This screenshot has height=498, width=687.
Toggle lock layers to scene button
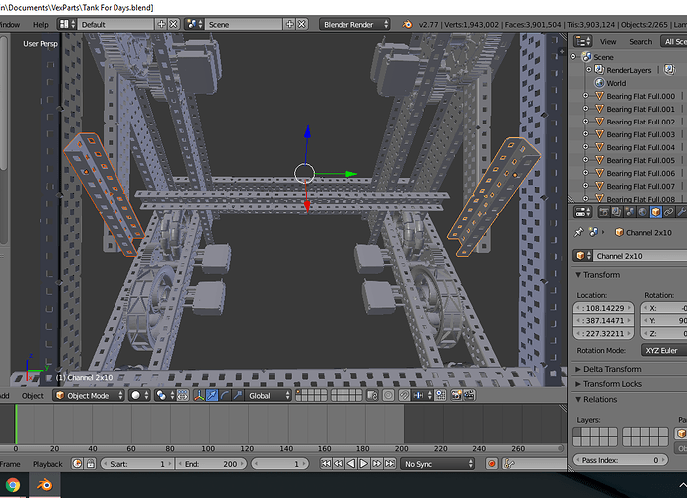[x=372, y=395]
